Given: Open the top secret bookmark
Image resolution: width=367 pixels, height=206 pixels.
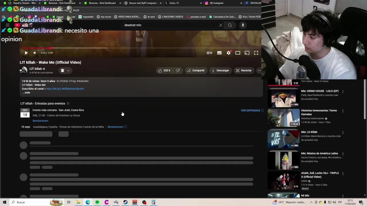Looking at the screenshot, I should 104,17.
